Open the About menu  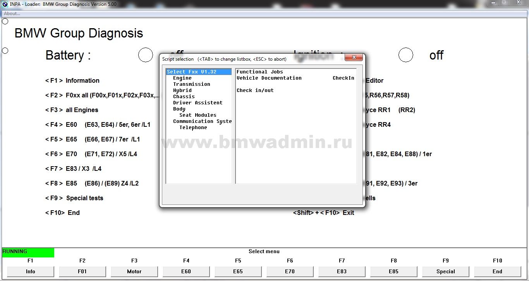click(12, 13)
